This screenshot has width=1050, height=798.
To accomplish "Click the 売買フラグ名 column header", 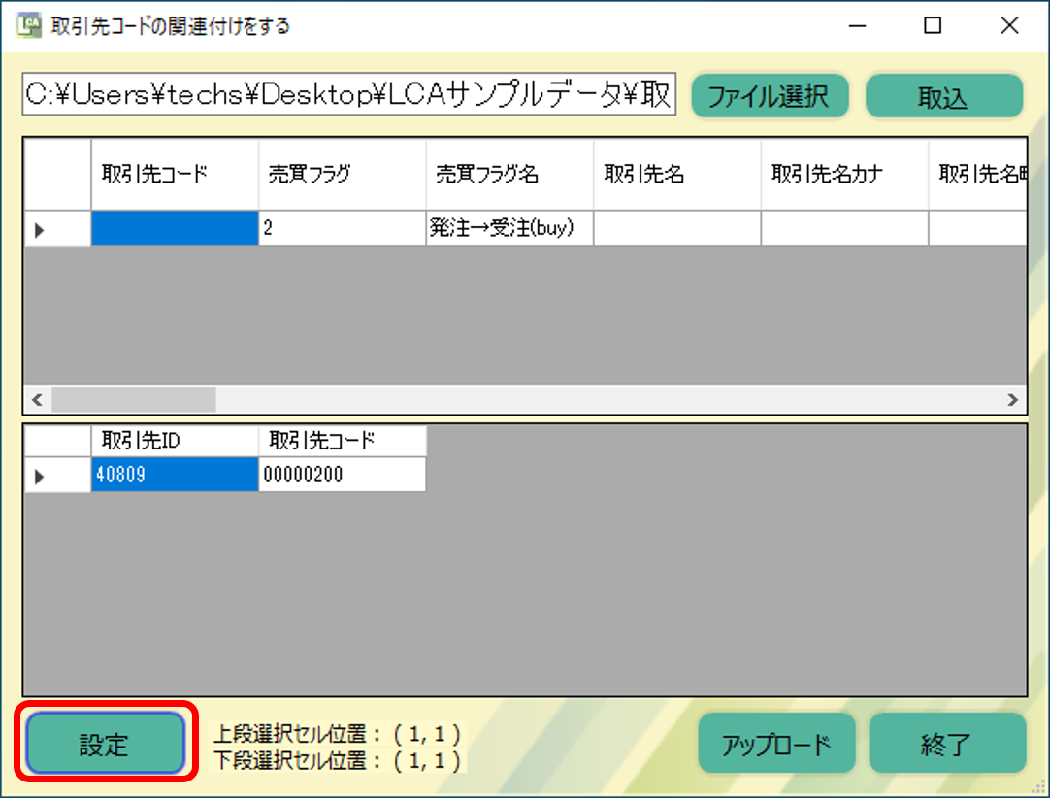I will click(x=509, y=174).
